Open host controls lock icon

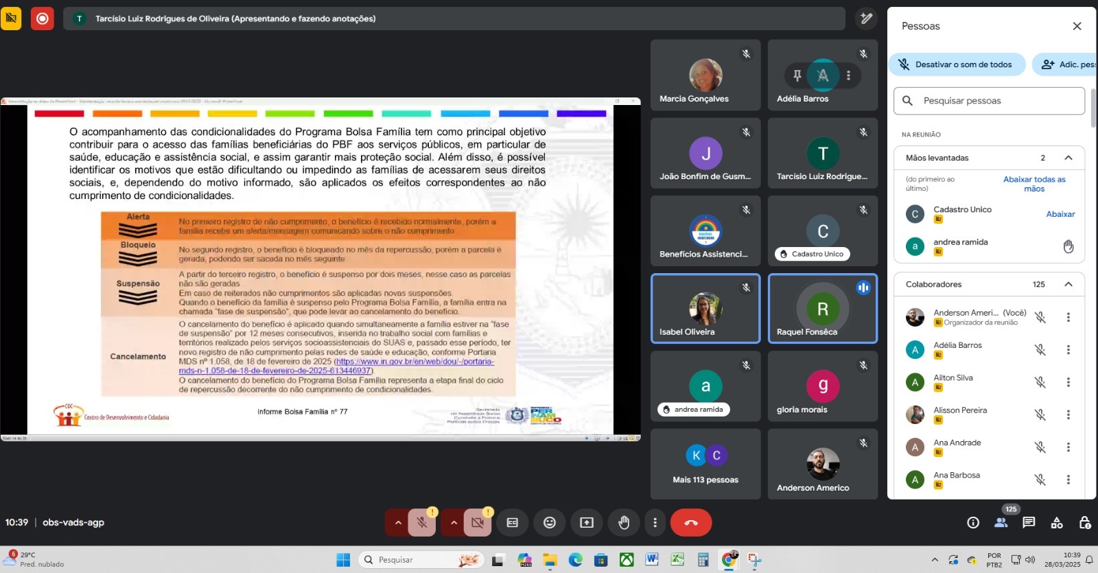tap(1084, 523)
